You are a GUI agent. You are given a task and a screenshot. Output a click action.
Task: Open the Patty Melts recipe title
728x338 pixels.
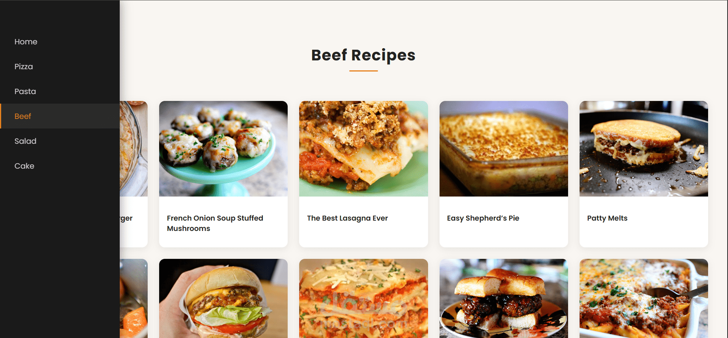(607, 218)
